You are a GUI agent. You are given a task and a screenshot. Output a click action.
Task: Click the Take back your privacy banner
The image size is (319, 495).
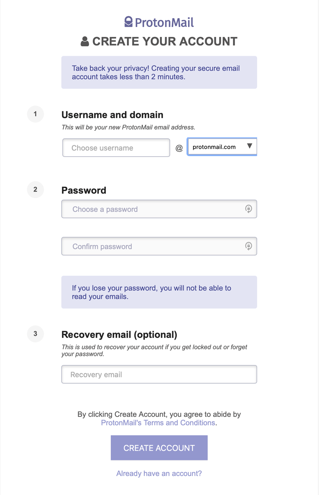click(x=159, y=72)
